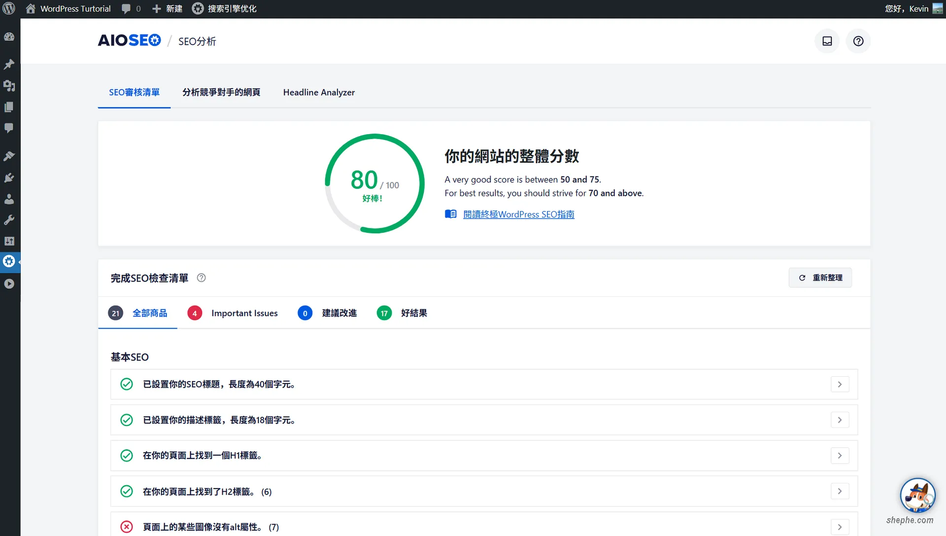The width and height of the screenshot is (946, 536).
Task: Click the 重新整理 refresh button
Action: click(820, 278)
